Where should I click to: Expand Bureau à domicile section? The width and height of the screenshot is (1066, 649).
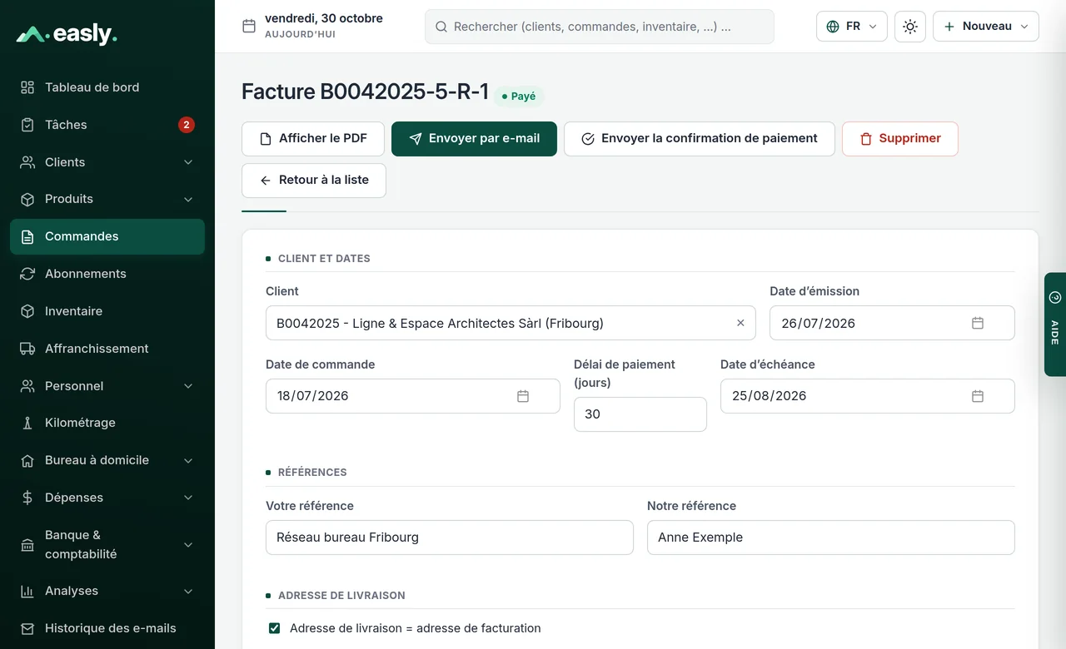(x=188, y=460)
